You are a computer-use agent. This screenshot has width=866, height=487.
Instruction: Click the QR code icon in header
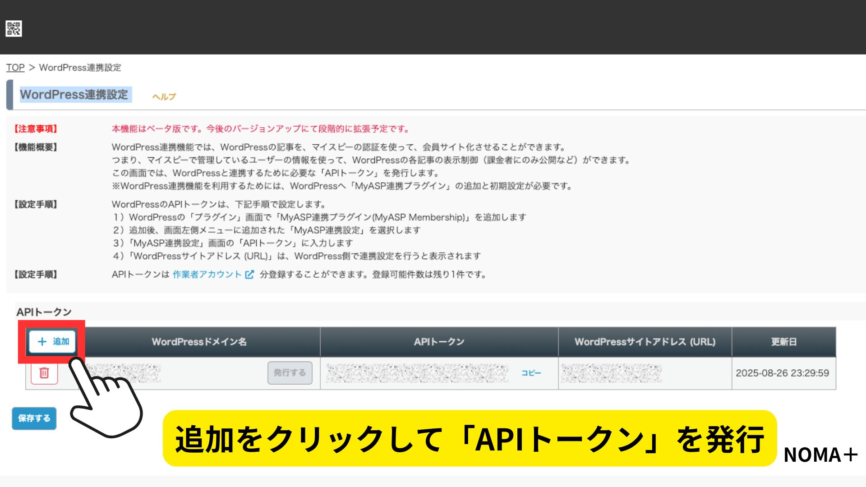[x=14, y=28]
